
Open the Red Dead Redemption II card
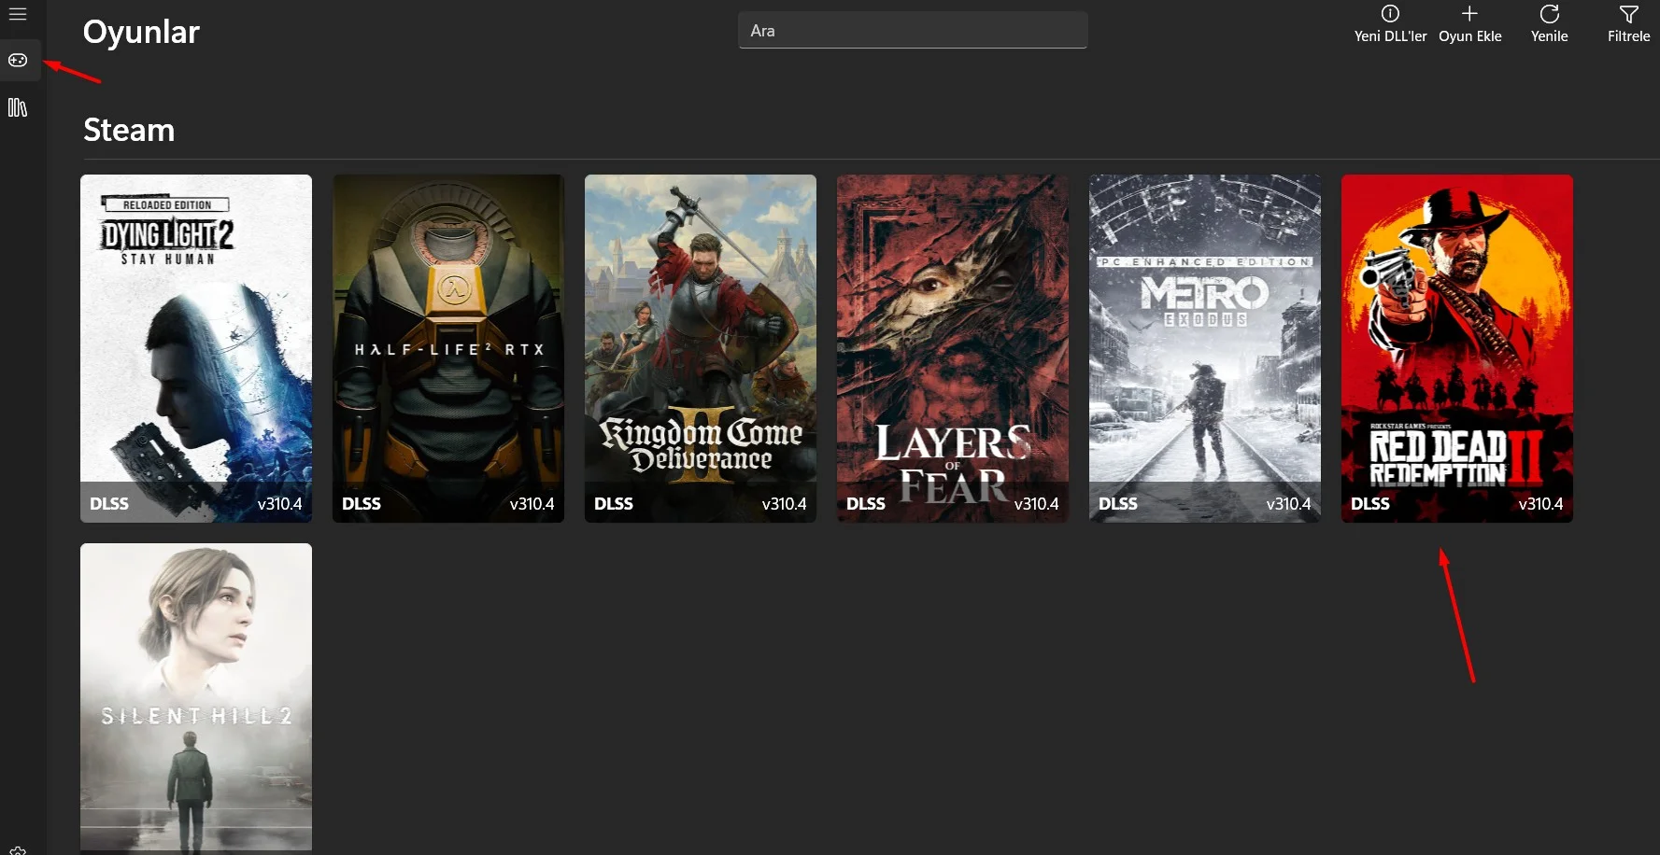[x=1457, y=348]
